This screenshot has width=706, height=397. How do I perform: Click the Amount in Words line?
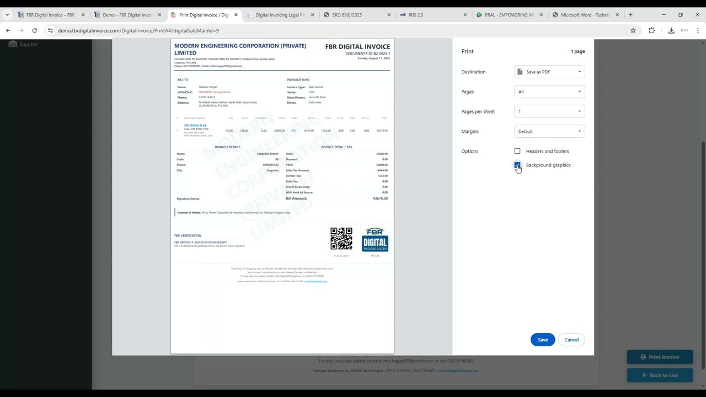tap(234, 212)
